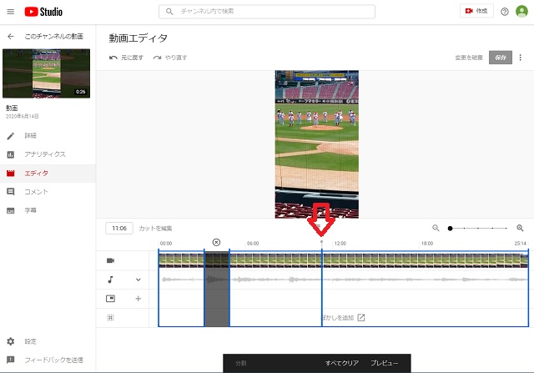Click the analytics bar chart icon
This screenshot has width=534, height=373.
(x=11, y=154)
